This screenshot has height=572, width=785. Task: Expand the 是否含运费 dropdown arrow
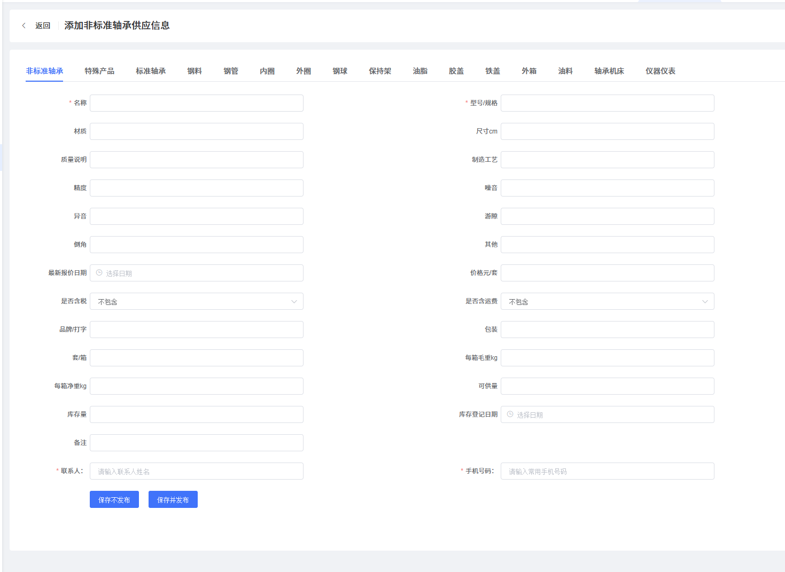705,302
